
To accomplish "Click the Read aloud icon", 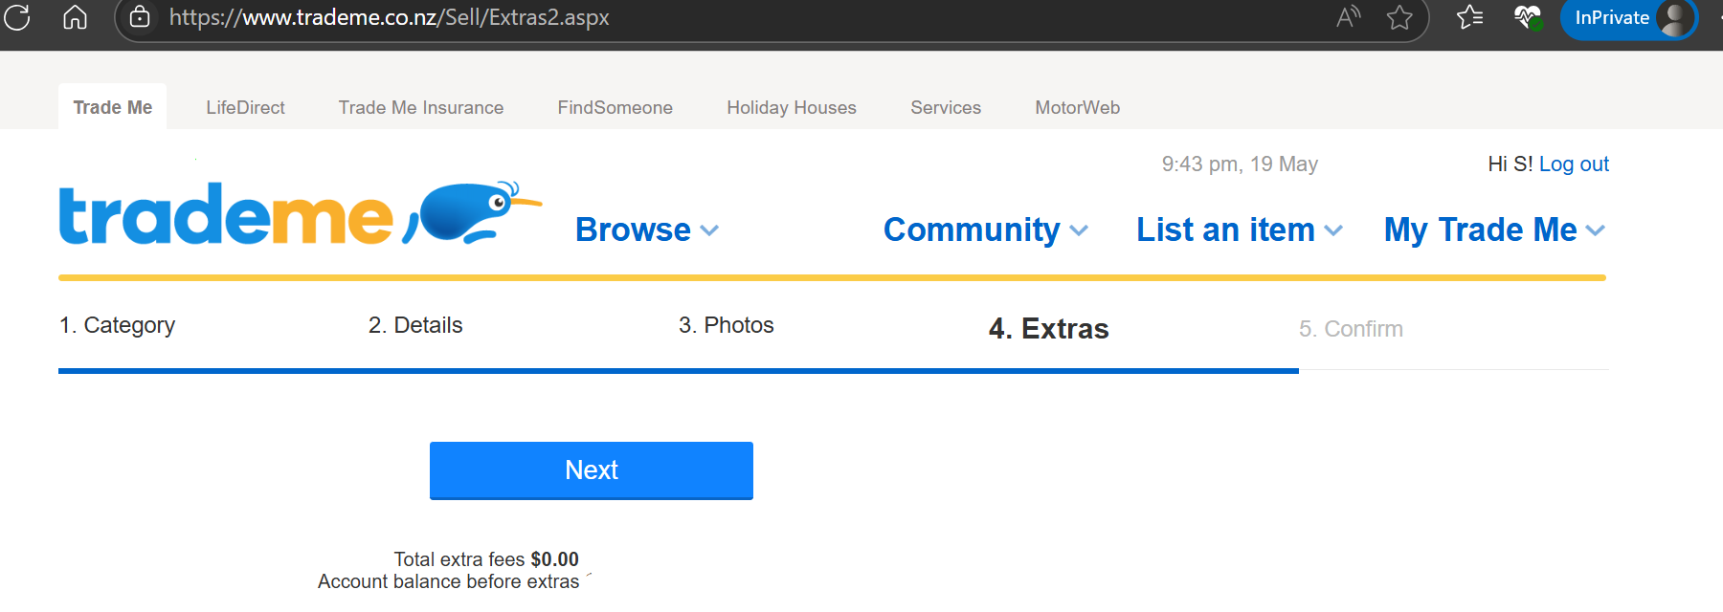I will tap(1348, 17).
